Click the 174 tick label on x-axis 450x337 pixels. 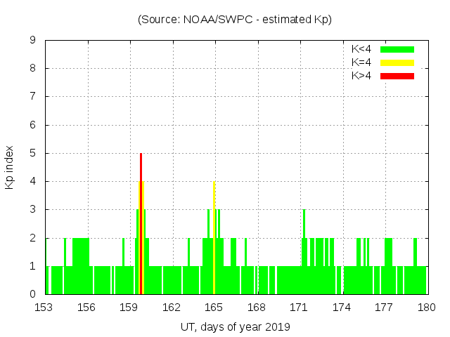(342, 308)
